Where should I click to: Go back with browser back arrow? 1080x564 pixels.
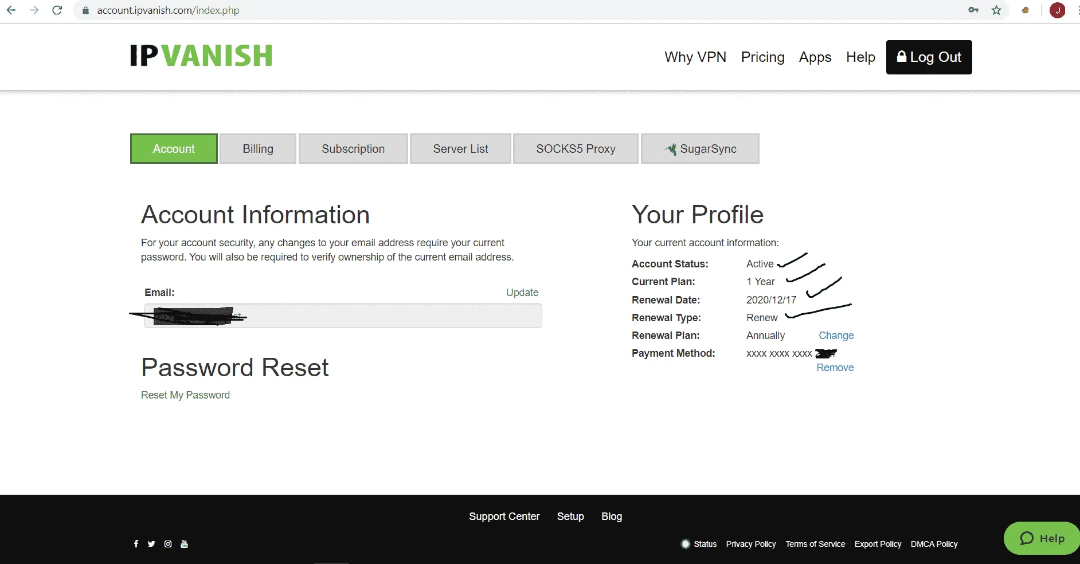(x=11, y=10)
